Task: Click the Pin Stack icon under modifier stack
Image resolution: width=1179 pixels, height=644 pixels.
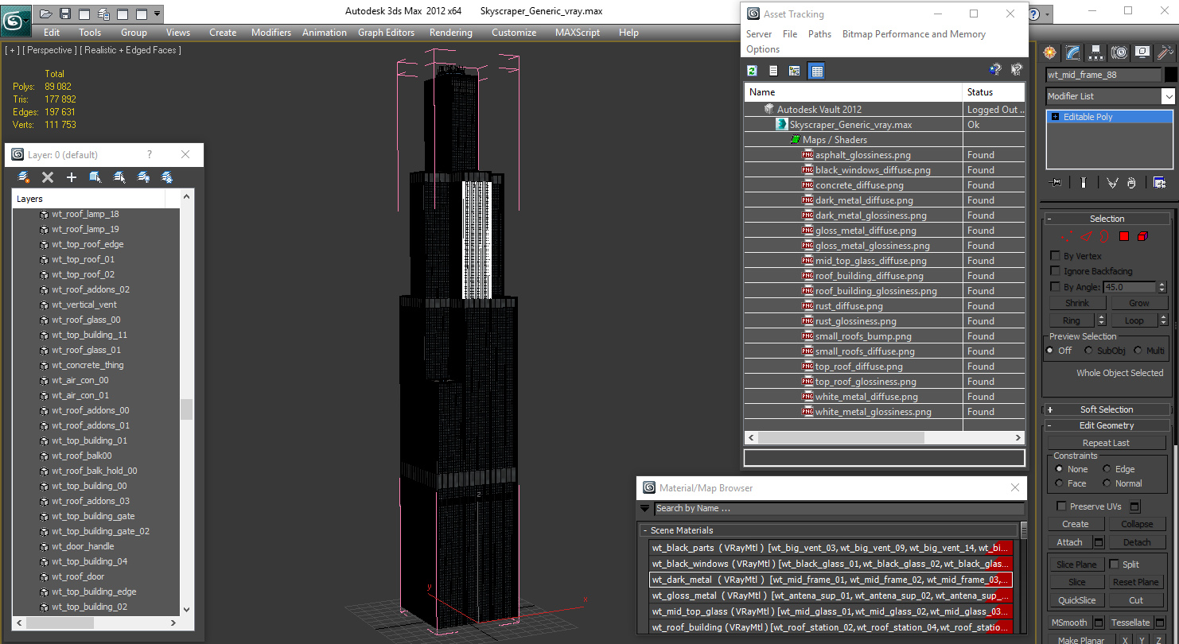Action: pos(1056,183)
